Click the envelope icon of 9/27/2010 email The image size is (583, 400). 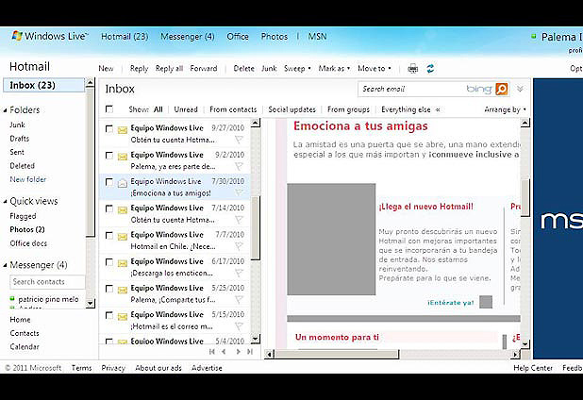pyautogui.click(x=123, y=130)
